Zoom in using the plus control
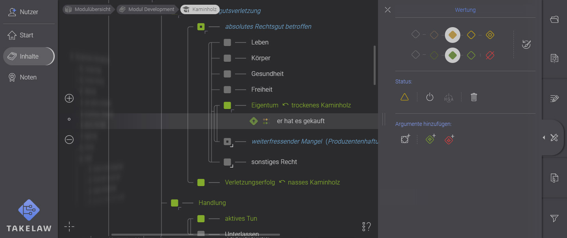 click(69, 98)
